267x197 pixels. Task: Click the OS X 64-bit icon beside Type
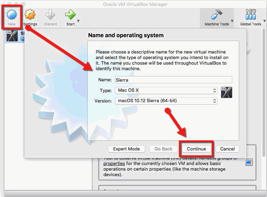(x=227, y=92)
